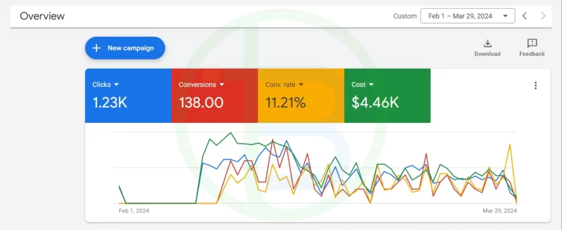Open the Feb 1 – Mar 29 date range dropdown
The image size is (562, 230).
[x=468, y=16]
